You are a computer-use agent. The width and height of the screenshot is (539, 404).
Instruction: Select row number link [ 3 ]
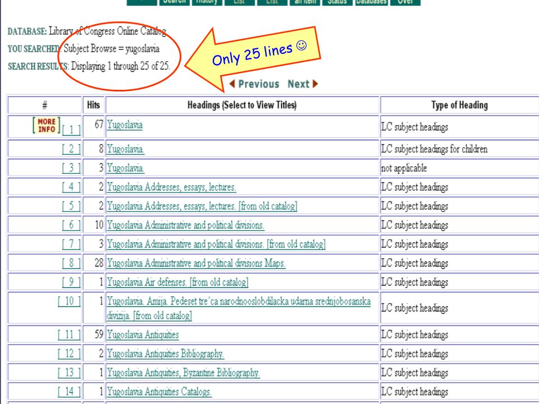71,168
